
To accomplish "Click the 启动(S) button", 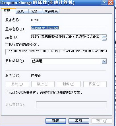I will [17, 84].
